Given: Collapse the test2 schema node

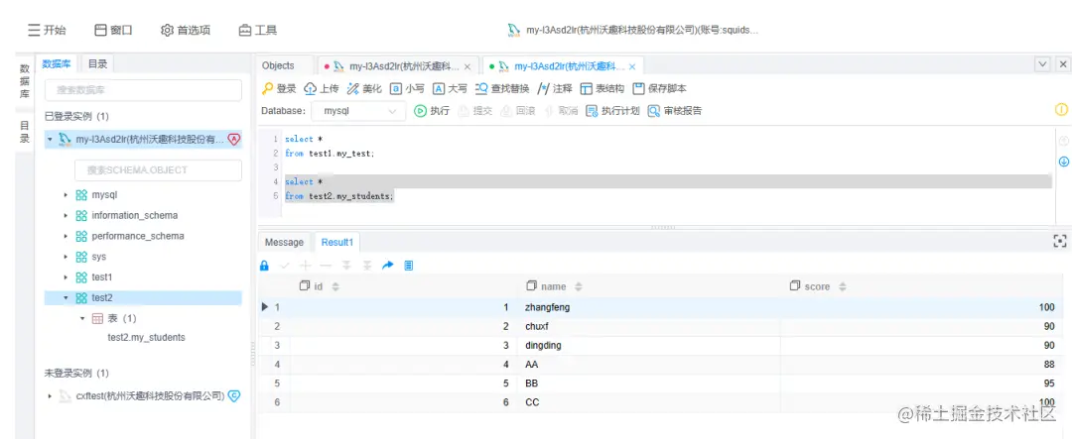Looking at the screenshot, I should [67, 298].
